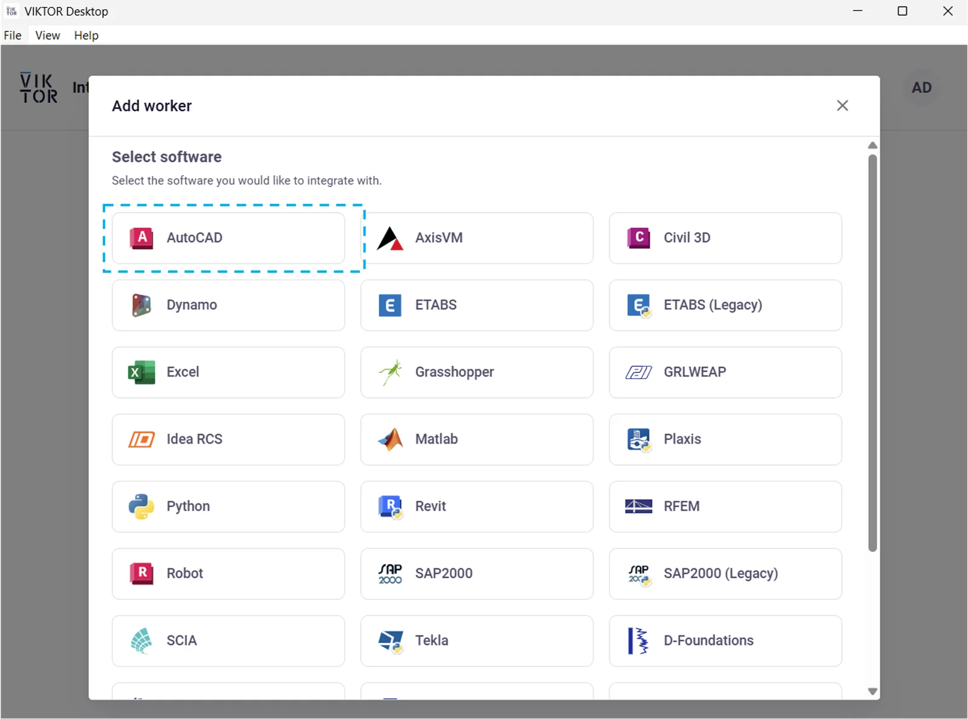Choose the Civil 3D label text
This screenshot has width=968, height=719.
click(687, 238)
